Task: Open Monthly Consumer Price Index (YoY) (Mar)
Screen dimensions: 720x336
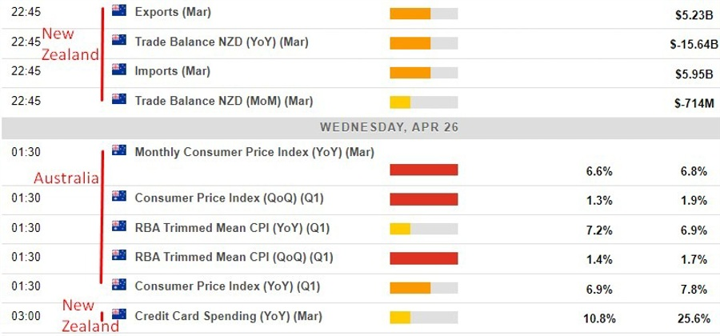Action: 254,151
